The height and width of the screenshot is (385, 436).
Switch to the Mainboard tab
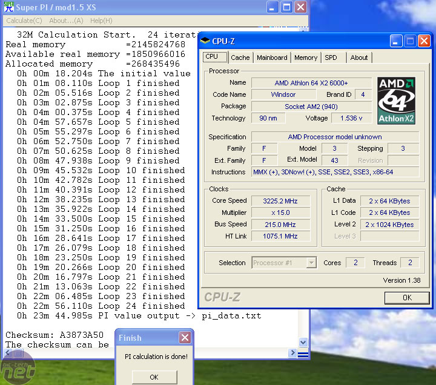272,58
